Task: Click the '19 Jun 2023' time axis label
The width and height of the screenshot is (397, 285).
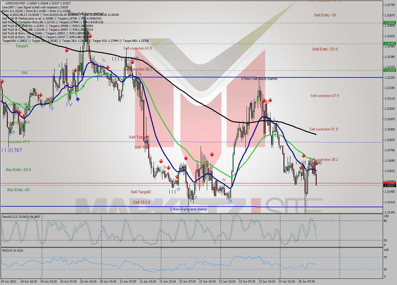Action: pos(9,282)
